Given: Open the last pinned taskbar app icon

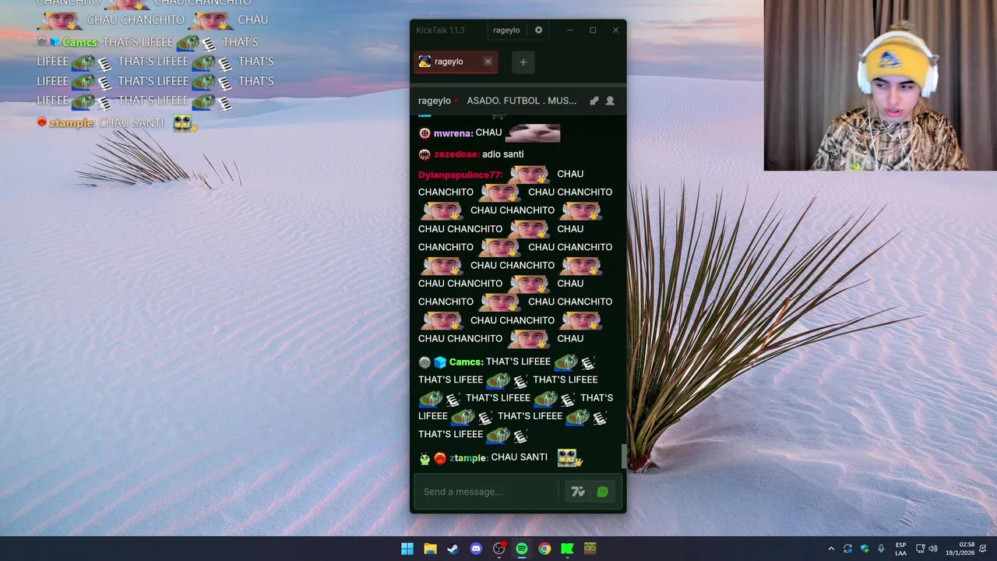Looking at the screenshot, I should 590,549.
